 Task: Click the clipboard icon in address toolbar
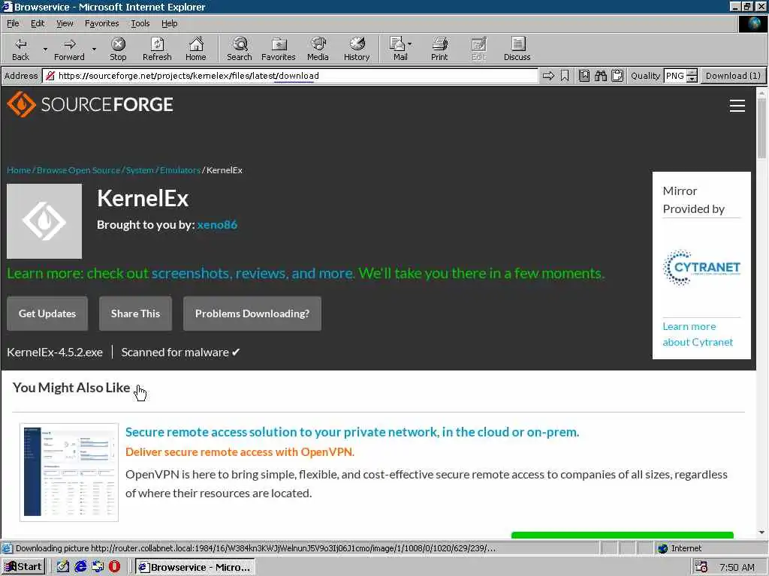[617, 76]
